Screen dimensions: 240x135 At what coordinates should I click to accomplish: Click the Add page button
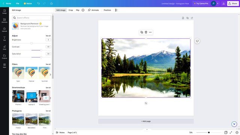click(x=146, y=121)
